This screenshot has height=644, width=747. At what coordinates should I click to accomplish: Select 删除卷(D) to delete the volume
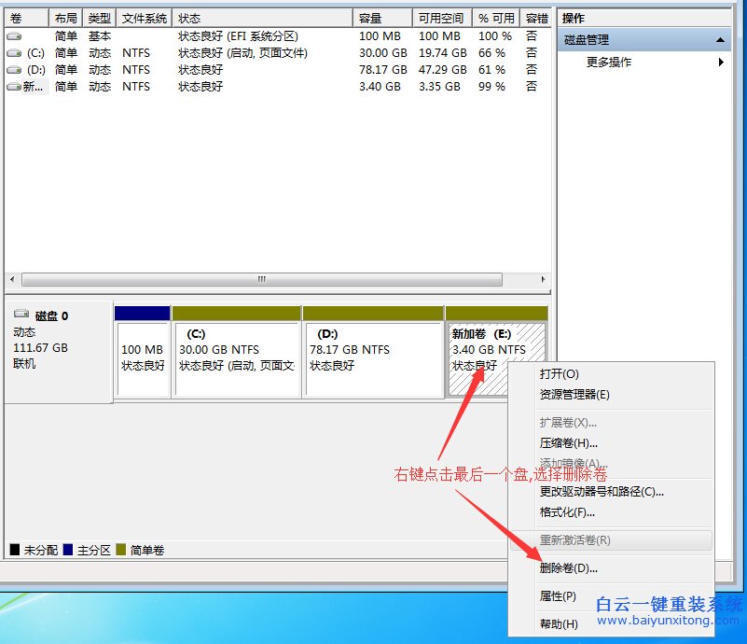click(567, 568)
